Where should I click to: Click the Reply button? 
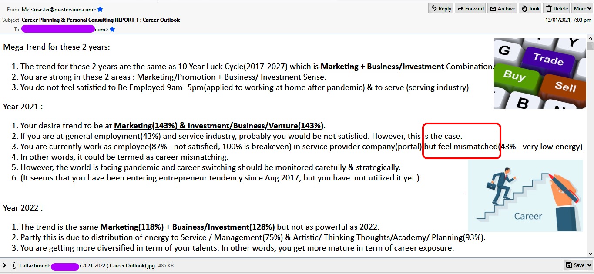click(x=440, y=8)
